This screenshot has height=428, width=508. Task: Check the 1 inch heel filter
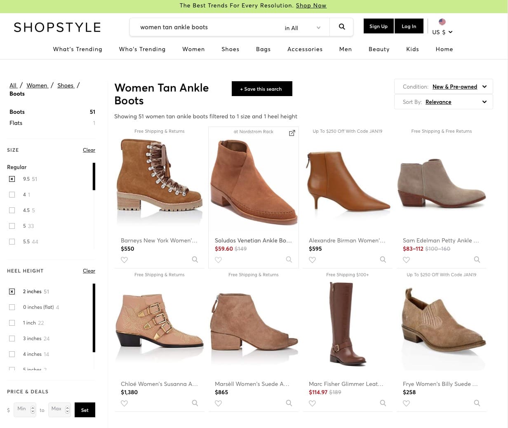(12, 323)
